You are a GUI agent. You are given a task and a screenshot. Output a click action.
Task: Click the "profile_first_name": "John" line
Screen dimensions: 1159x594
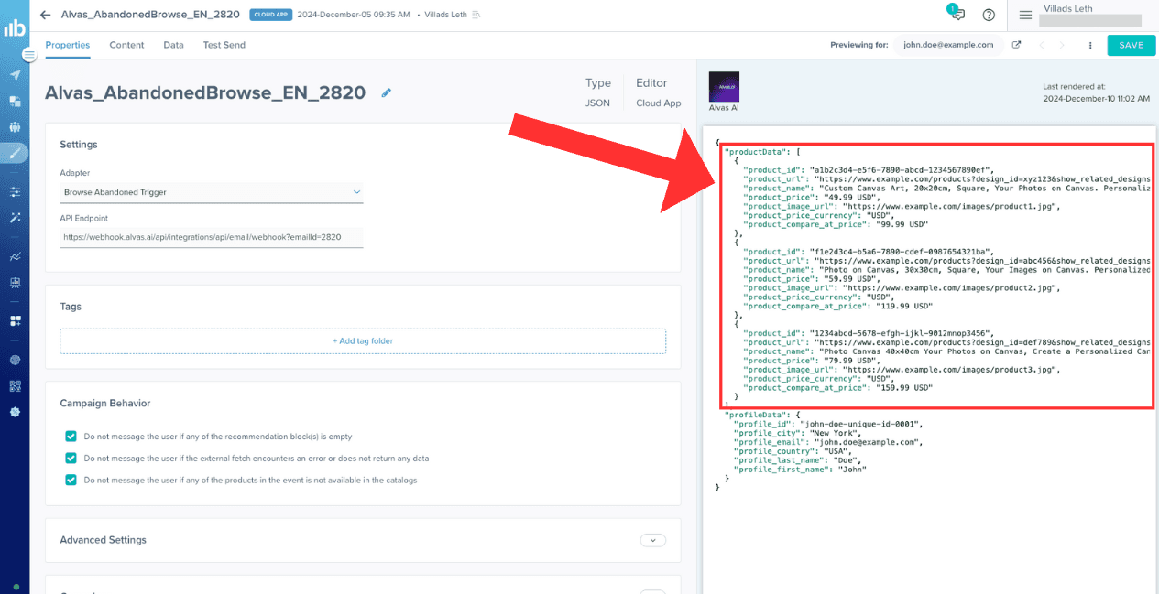point(800,470)
